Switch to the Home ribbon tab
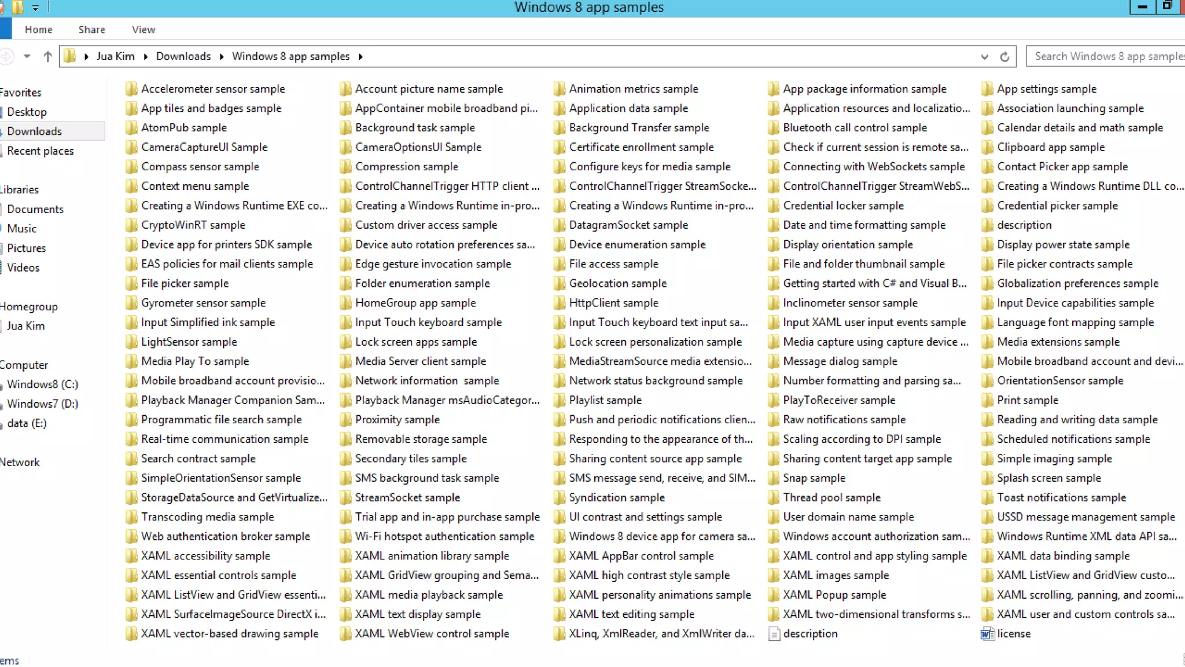The image size is (1185, 667). coord(38,30)
